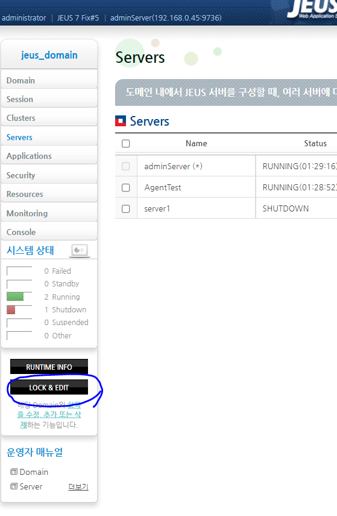Toggle the system status panel icon

tap(80, 250)
